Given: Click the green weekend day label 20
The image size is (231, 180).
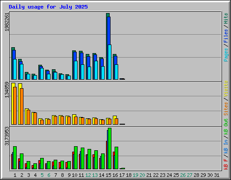Looking at the screenshot, I should tap(142, 175).
